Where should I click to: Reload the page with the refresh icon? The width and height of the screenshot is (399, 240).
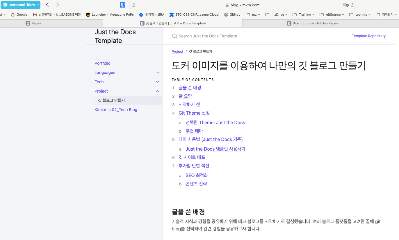[x=352, y=5]
